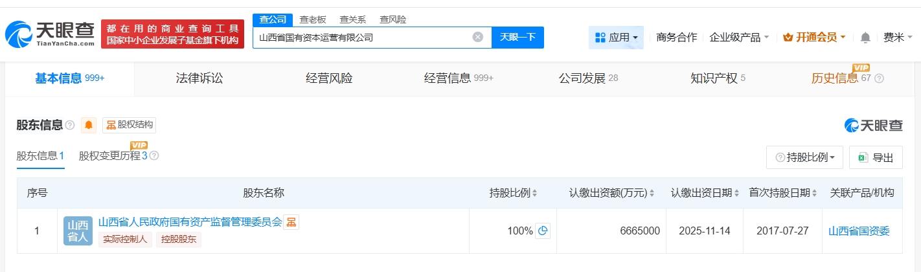This screenshot has width=921, height=272.
Task: Click into the company search input field
Action: pos(363,37)
